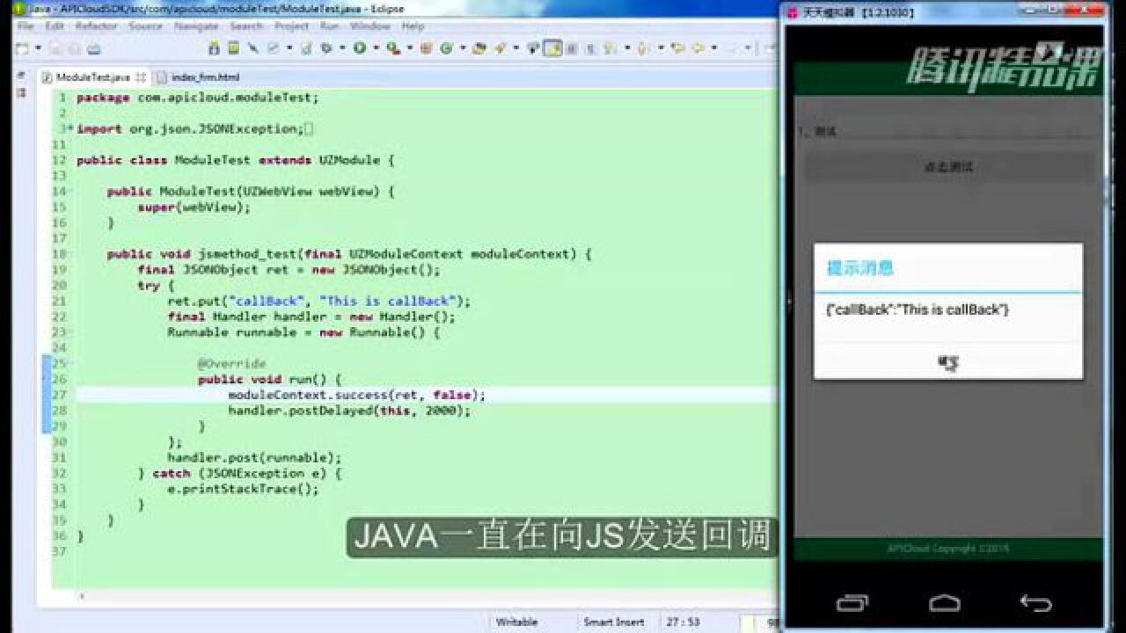Click the 'handler.post(runnable);' line
Image resolution: width=1126 pixels, height=633 pixels.
click(254, 457)
